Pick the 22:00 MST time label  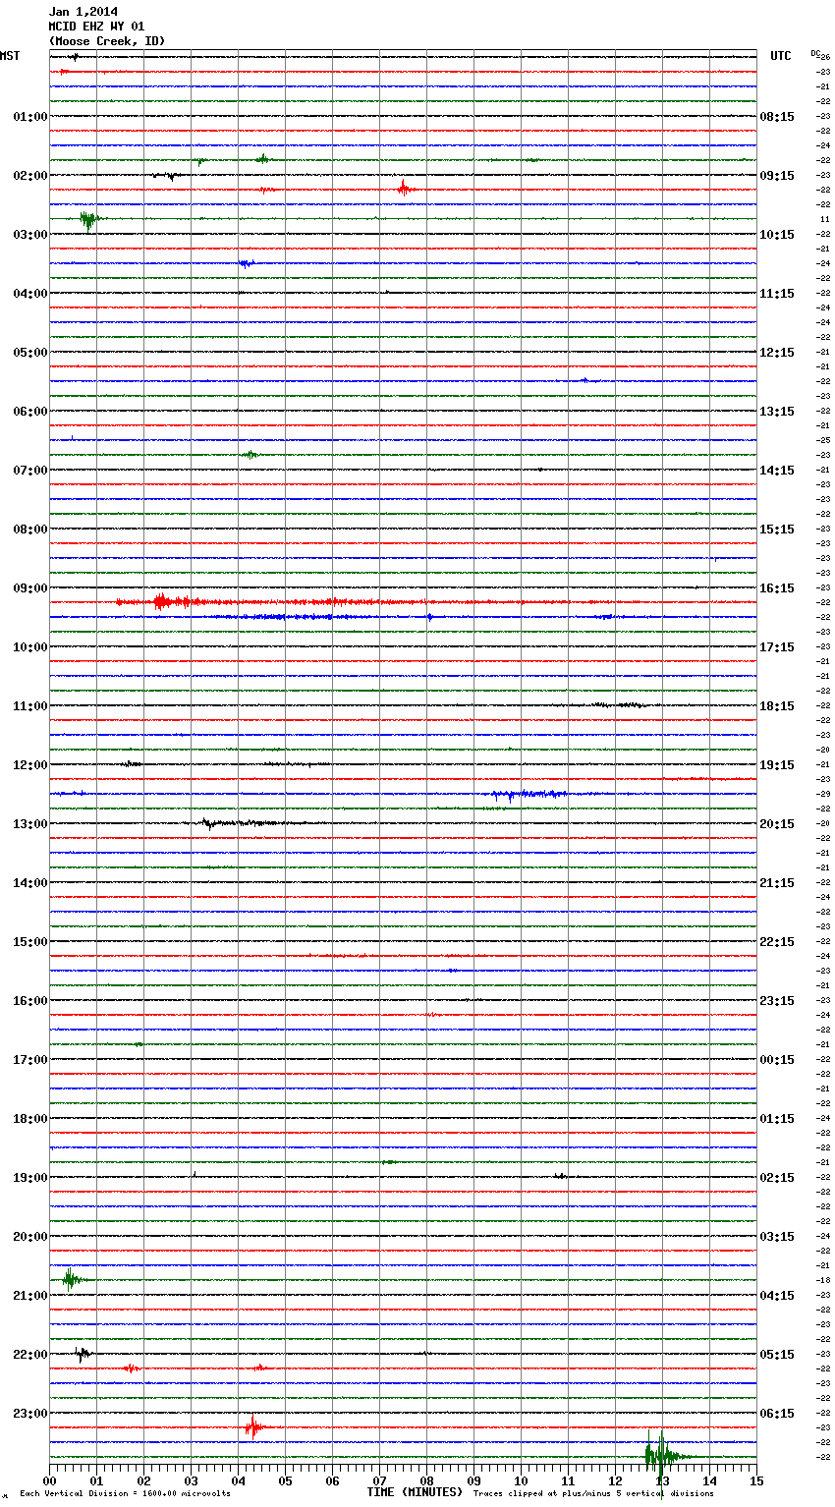[x=30, y=1355]
